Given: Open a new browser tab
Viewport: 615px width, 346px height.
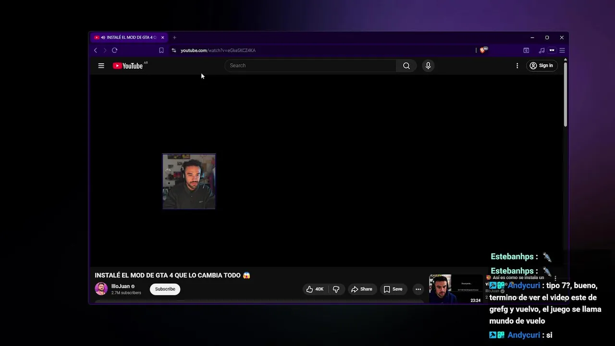Looking at the screenshot, I should pos(174,37).
